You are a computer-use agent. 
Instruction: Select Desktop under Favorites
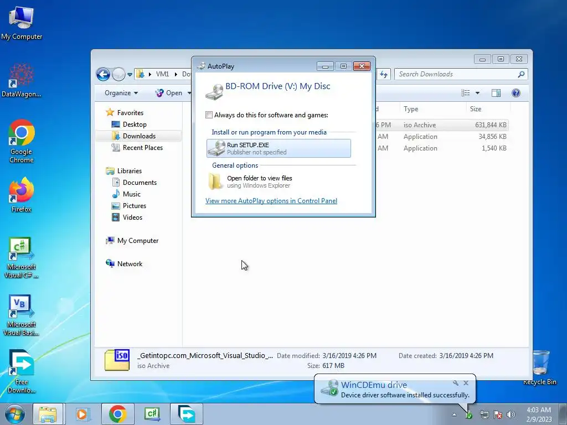pos(129,125)
